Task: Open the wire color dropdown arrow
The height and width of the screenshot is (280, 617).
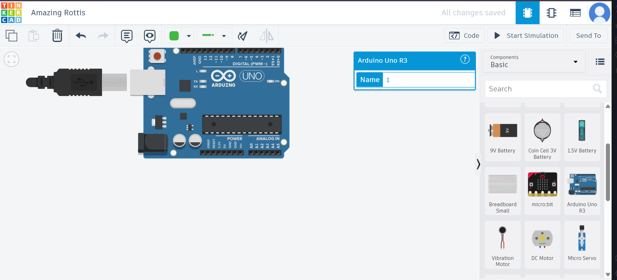Action: pos(189,36)
